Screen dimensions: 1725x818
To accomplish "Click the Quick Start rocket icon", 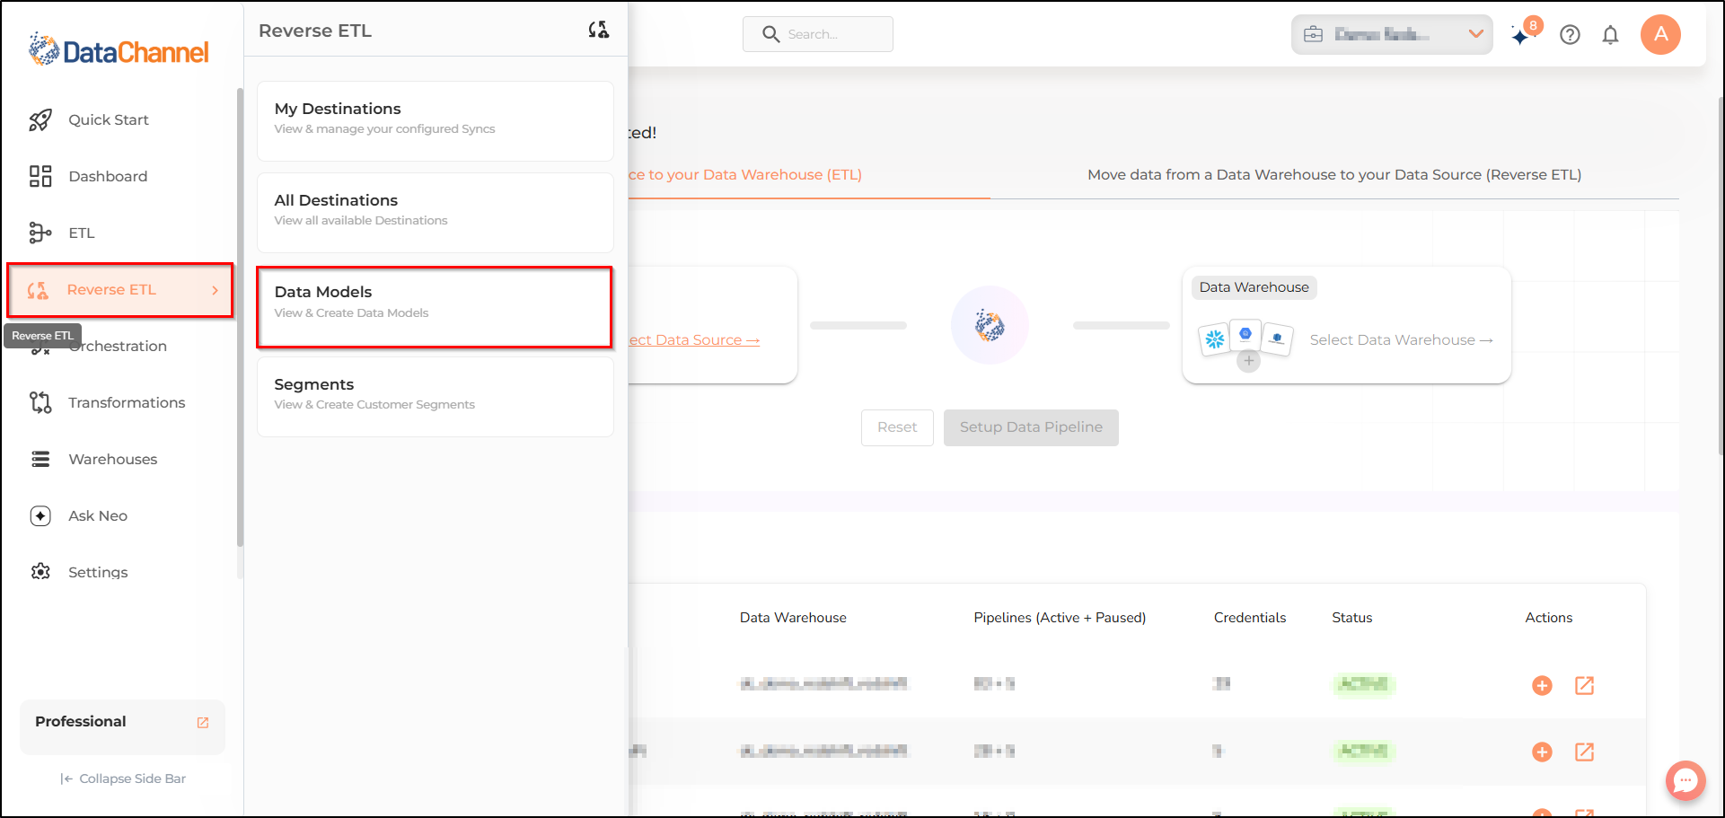I will click(x=40, y=120).
